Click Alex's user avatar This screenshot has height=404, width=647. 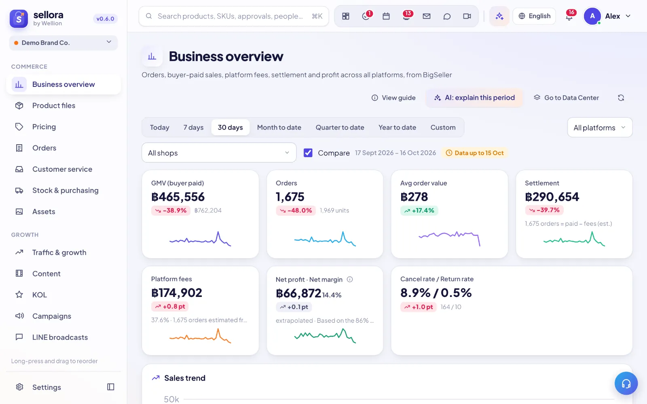pos(592,16)
